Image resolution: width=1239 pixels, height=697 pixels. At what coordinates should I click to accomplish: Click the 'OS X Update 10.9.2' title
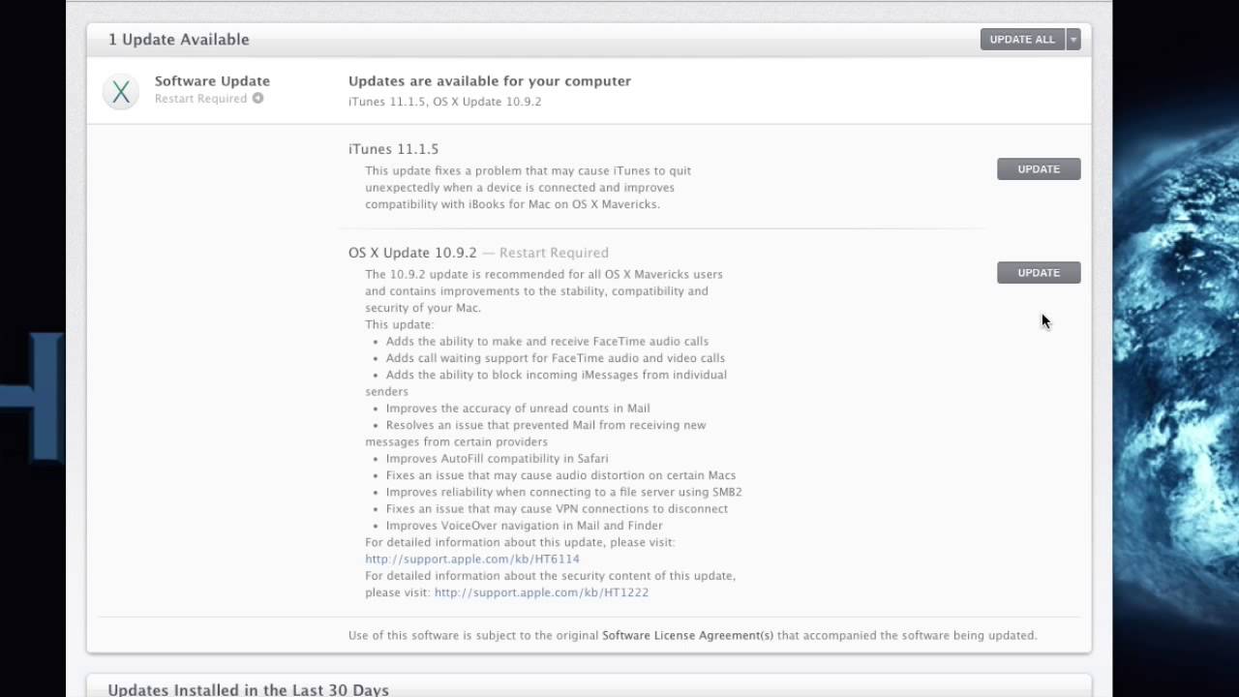coord(412,253)
